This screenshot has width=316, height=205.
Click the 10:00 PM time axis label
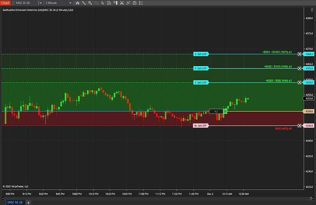[x=77, y=194]
